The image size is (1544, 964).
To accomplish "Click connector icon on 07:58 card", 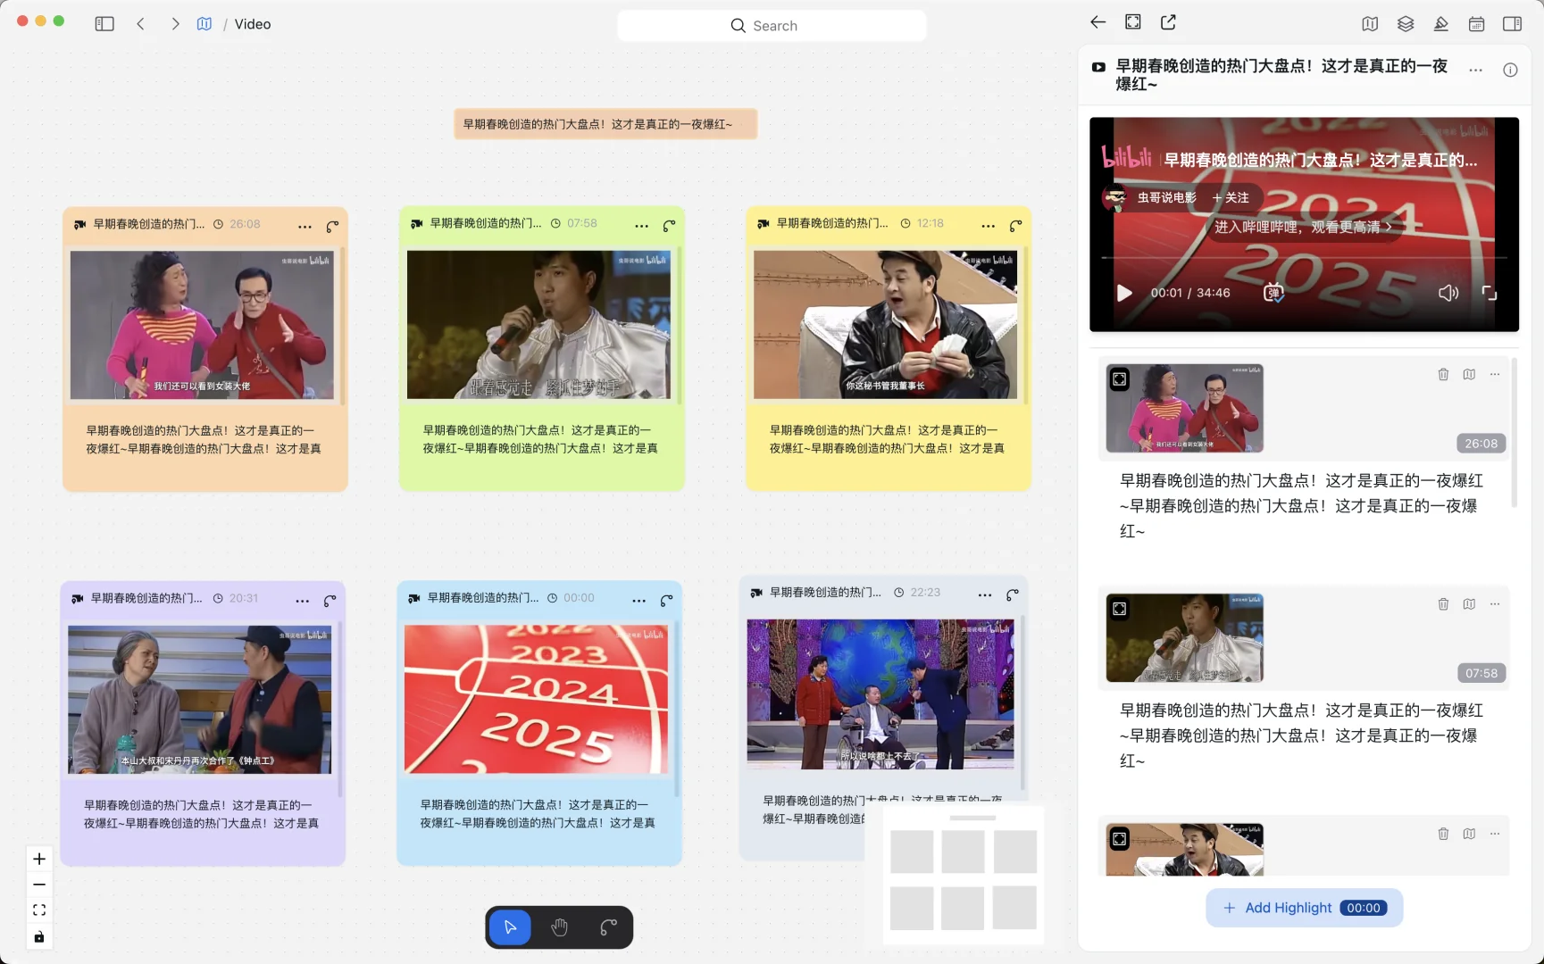I will point(669,227).
